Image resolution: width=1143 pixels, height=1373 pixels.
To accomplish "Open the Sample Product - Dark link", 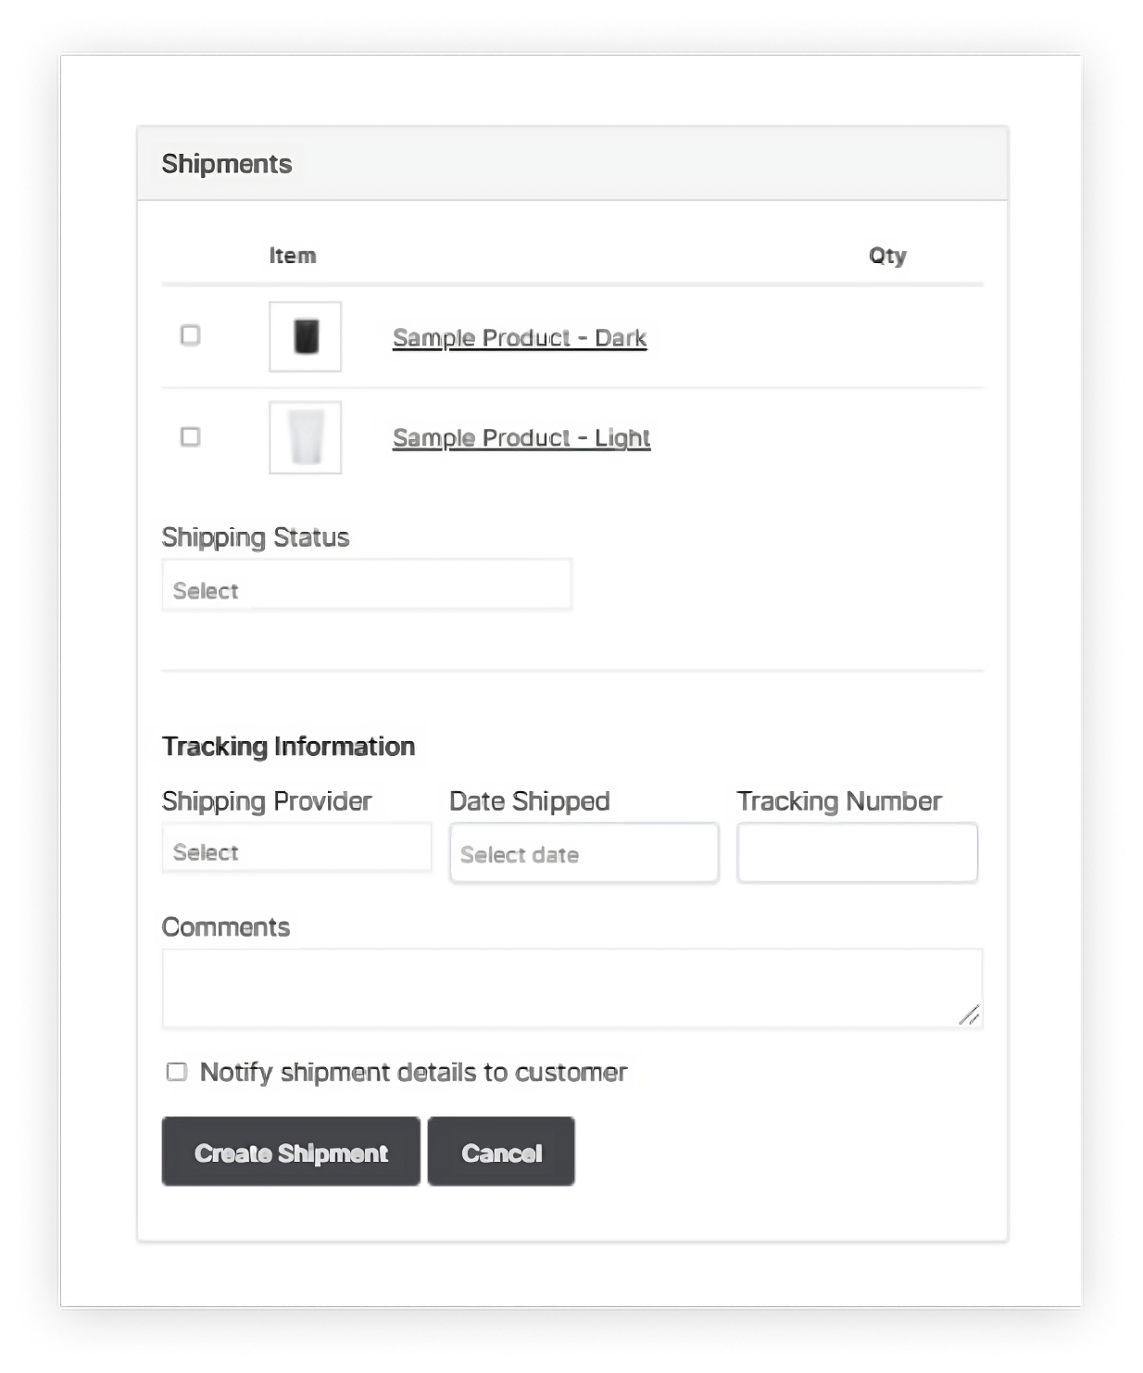I will (x=519, y=338).
